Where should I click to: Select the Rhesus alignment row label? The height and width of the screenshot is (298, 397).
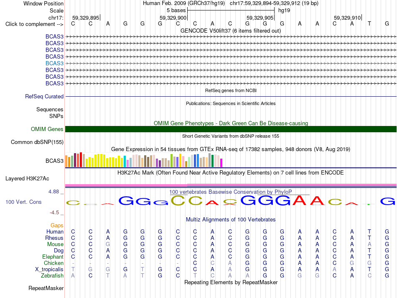[54, 238]
